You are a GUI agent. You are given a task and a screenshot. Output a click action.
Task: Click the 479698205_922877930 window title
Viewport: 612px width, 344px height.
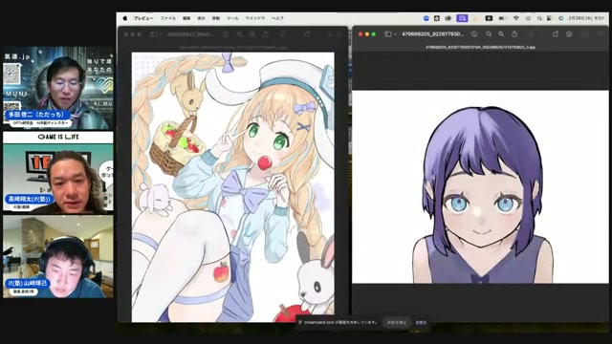[x=432, y=34]
